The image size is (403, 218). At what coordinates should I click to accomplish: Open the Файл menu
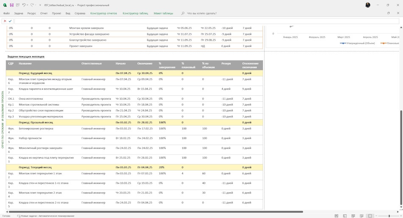[6, 13]
